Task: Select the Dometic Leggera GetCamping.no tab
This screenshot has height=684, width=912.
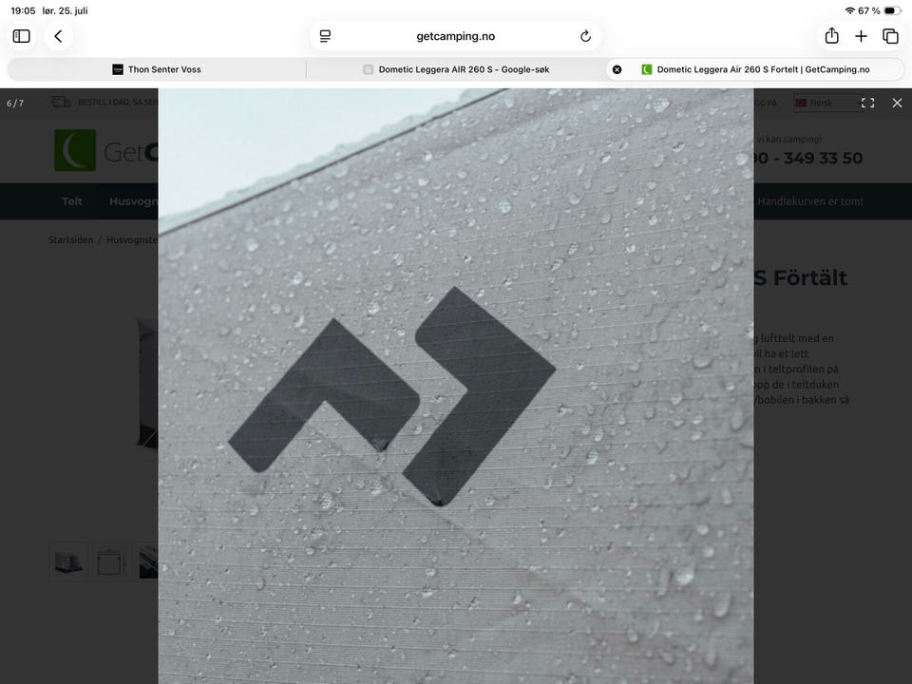Action: point(755,69)
